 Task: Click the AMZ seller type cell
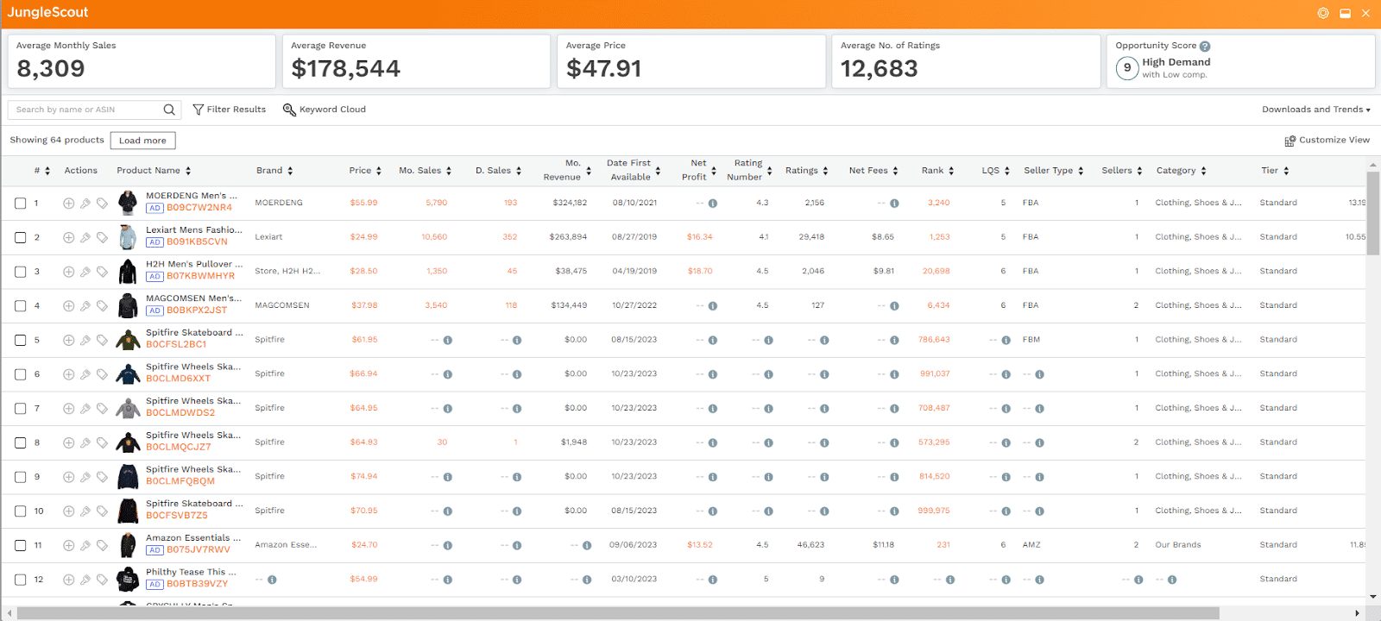coord(1031,545)
